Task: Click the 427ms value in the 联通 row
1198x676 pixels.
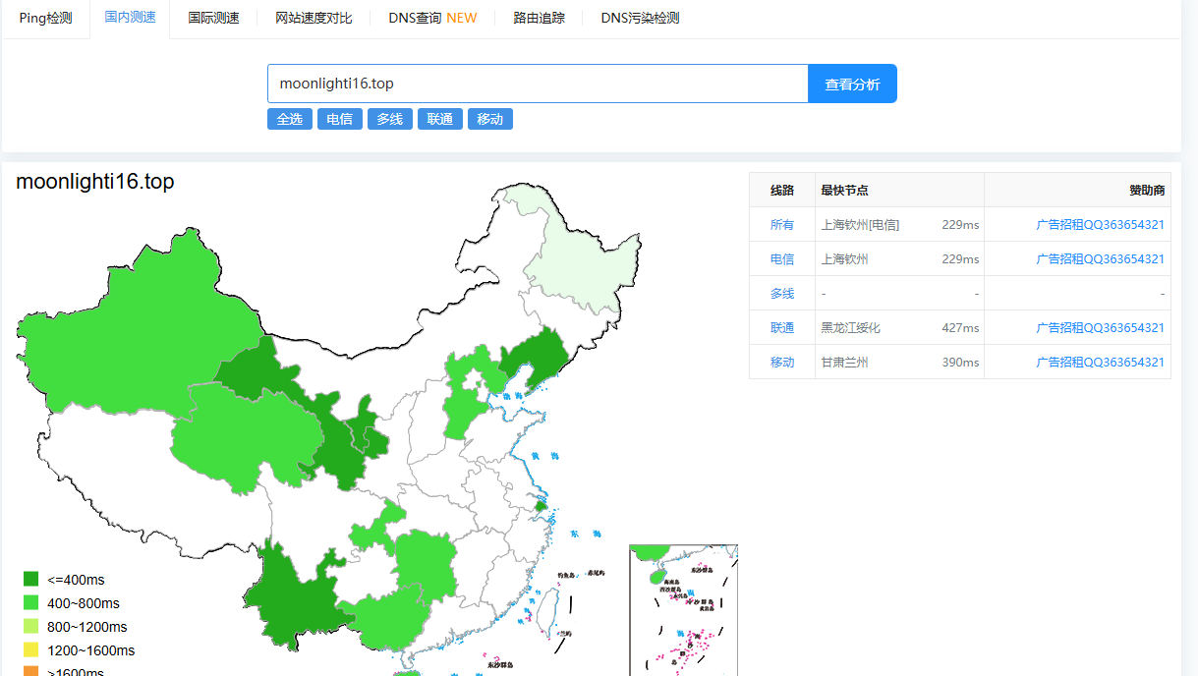Action: click(x=960, y=328)
